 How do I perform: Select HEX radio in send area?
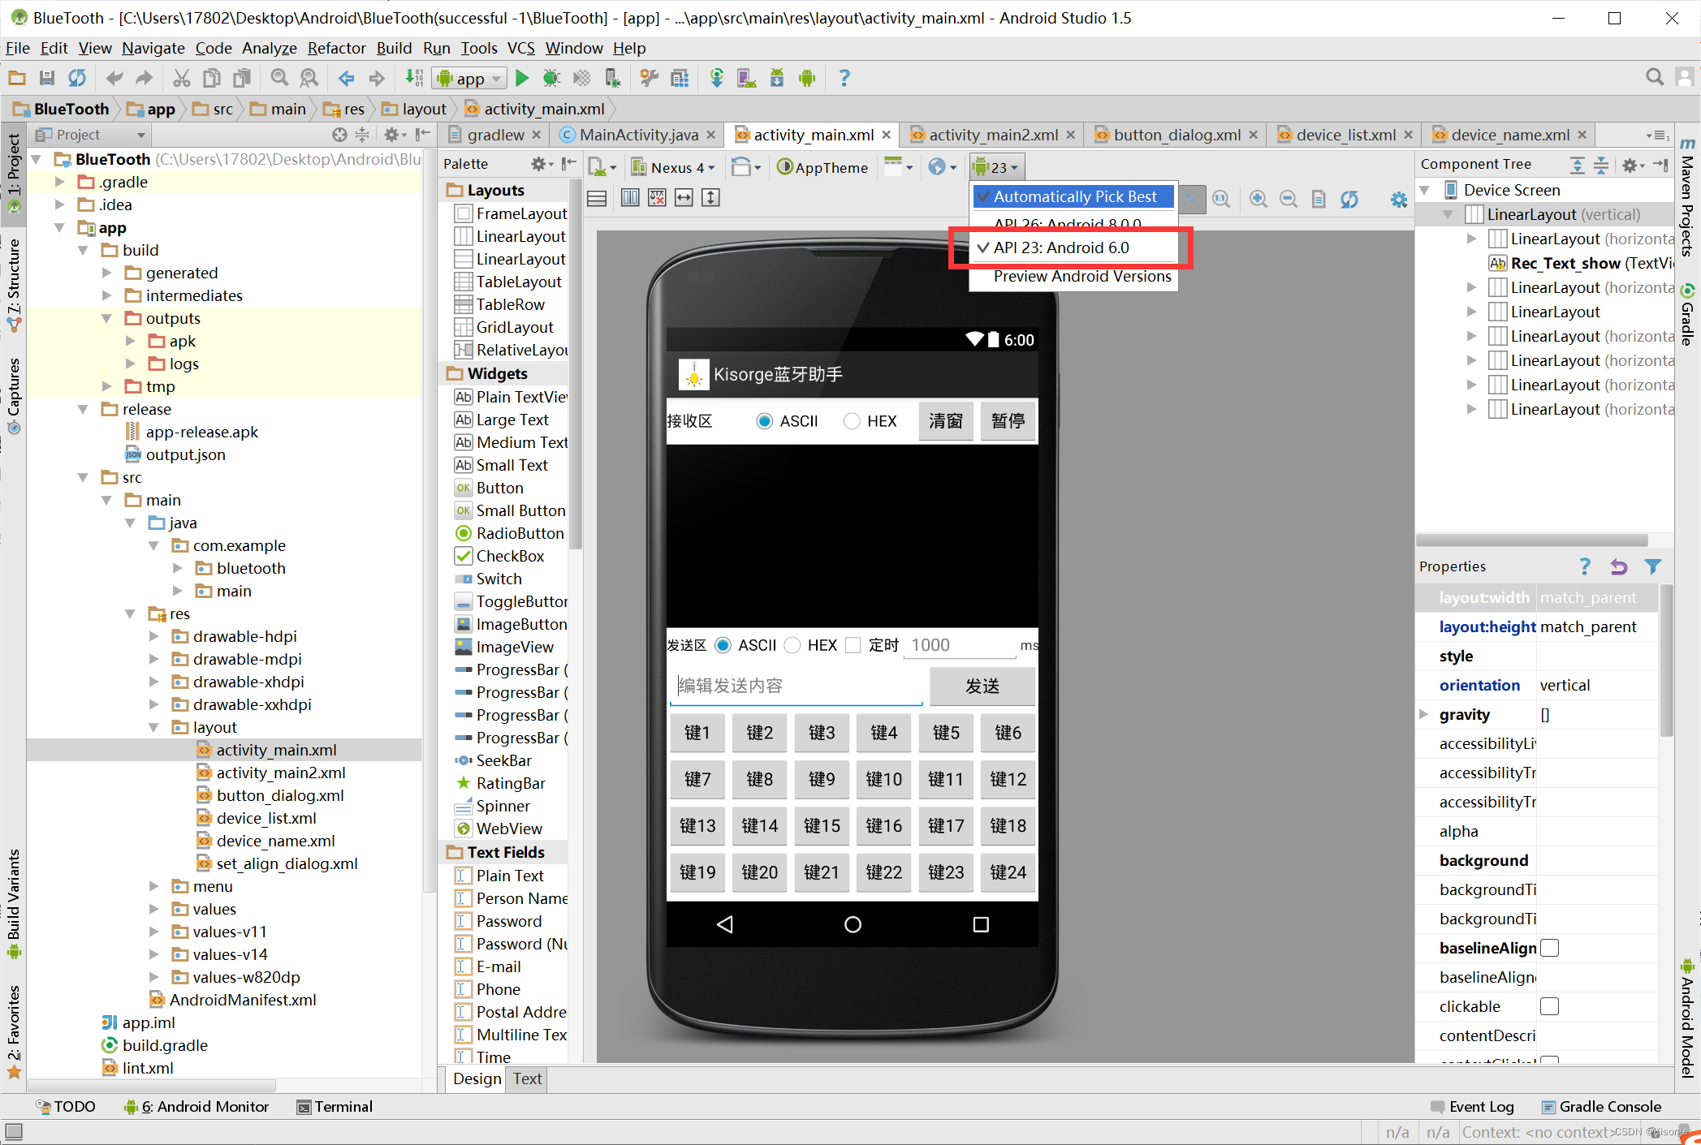click(792, 645)
